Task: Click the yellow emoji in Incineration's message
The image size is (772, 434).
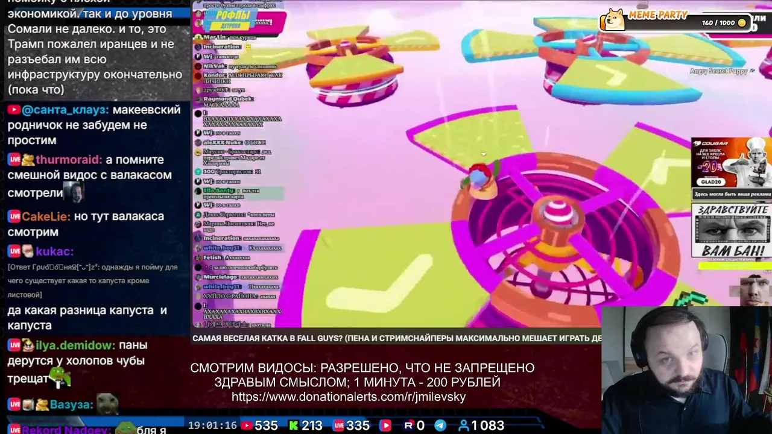Action: point(248,46)
